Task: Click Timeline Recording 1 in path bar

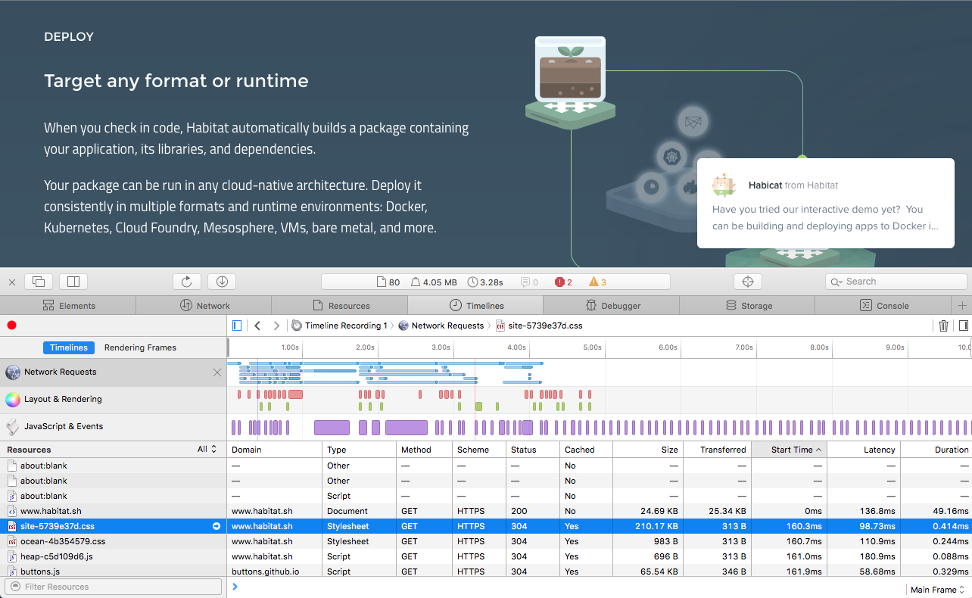Action: (339, 325)
